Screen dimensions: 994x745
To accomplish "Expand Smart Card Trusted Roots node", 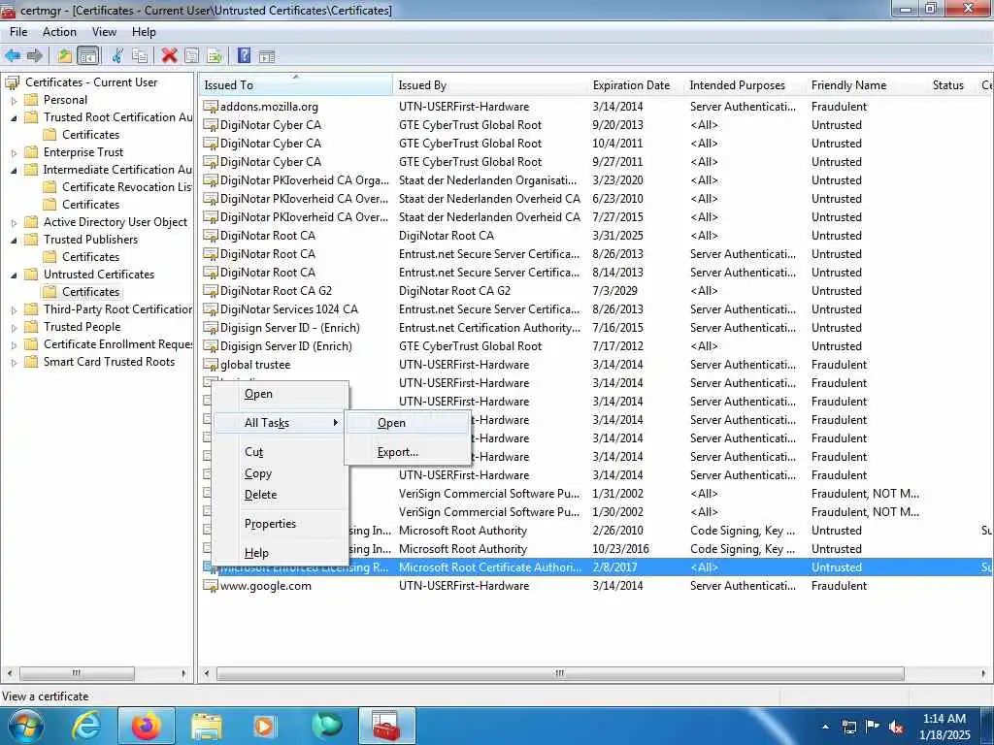I will tap(14, 363).
